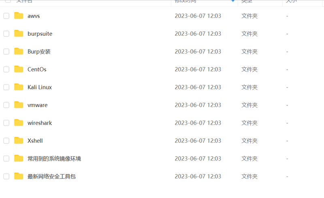Open the vmware folder icon
Viewport: 324px width, 198px height.
coord(19,105)
